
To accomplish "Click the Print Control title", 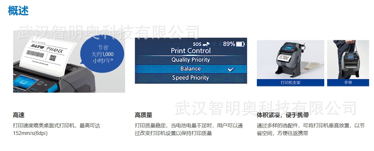I will click(190, 51).
